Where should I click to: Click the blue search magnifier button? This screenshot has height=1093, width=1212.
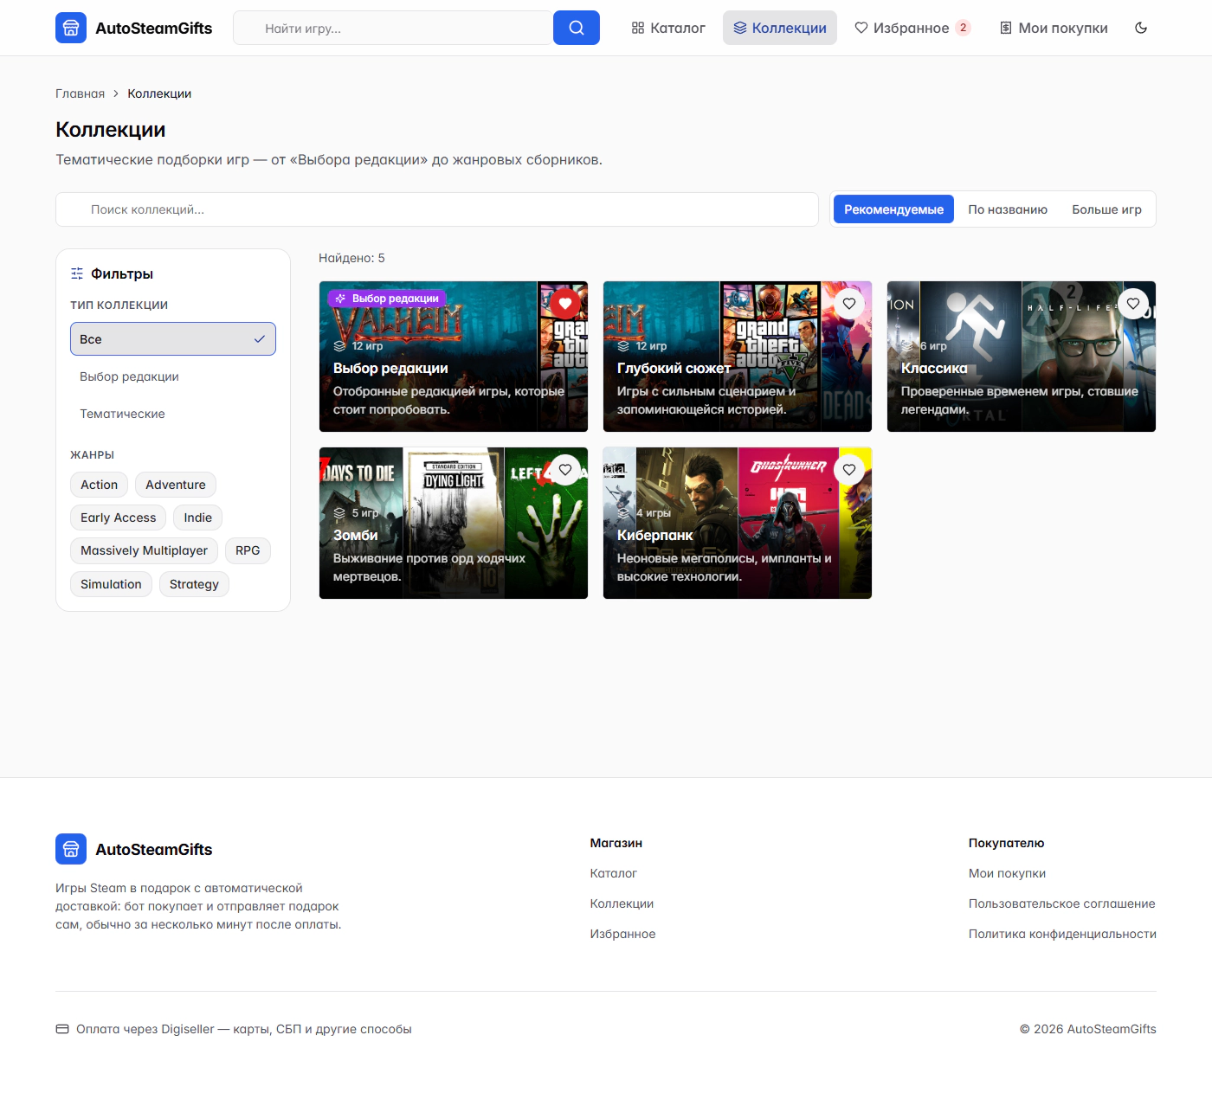[x=577, y=28]
